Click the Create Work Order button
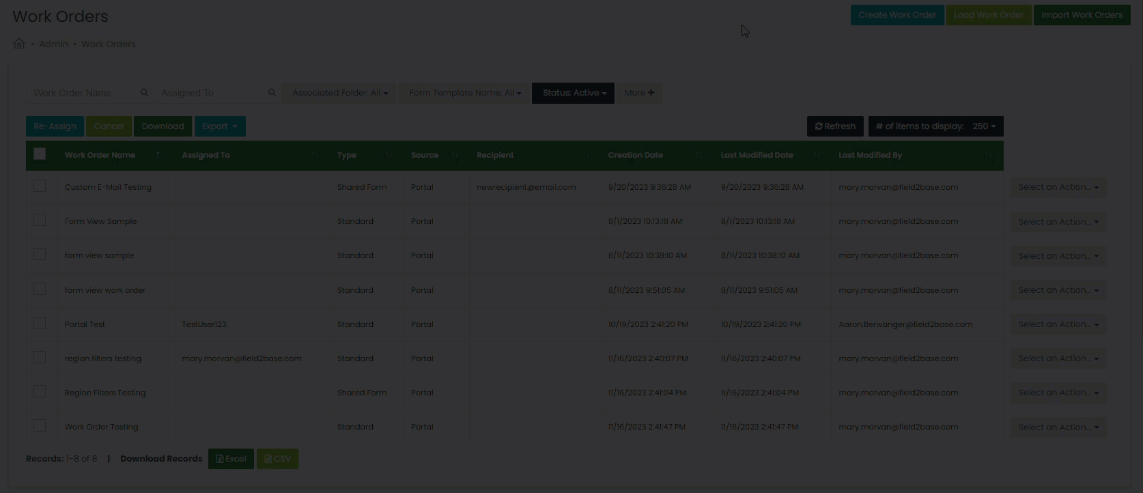This screenshot has width=1143, height=493. click(897, 15)
